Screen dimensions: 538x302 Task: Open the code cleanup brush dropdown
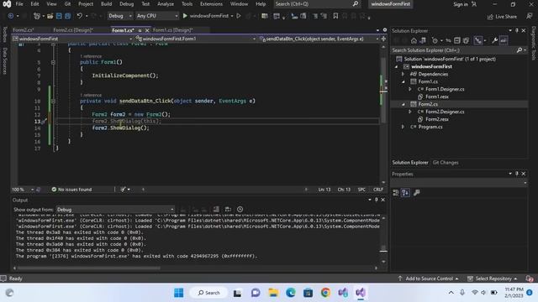tap(129, 190)
